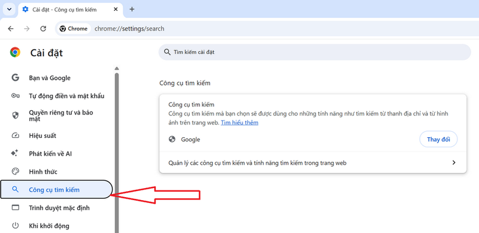The height and width of the screenshot is (233, 479).
Task: Click the Công cụ tìm kiếm page heading
Action: (x=185, y=83)
